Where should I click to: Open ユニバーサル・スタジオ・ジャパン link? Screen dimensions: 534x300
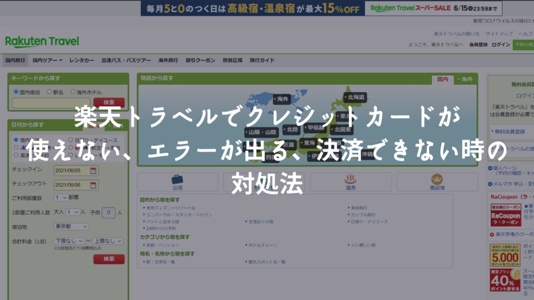coord(178,214)
